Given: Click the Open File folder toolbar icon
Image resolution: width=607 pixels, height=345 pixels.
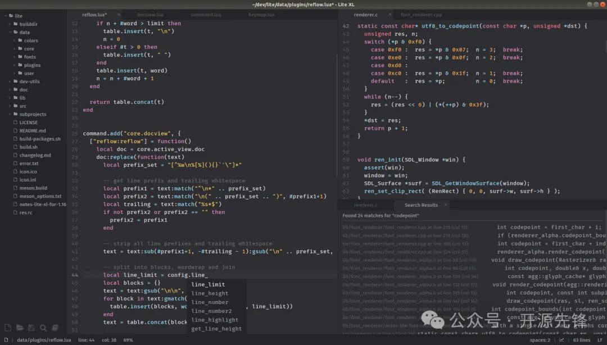Looking at the screenshot, I should pos(19,328).
